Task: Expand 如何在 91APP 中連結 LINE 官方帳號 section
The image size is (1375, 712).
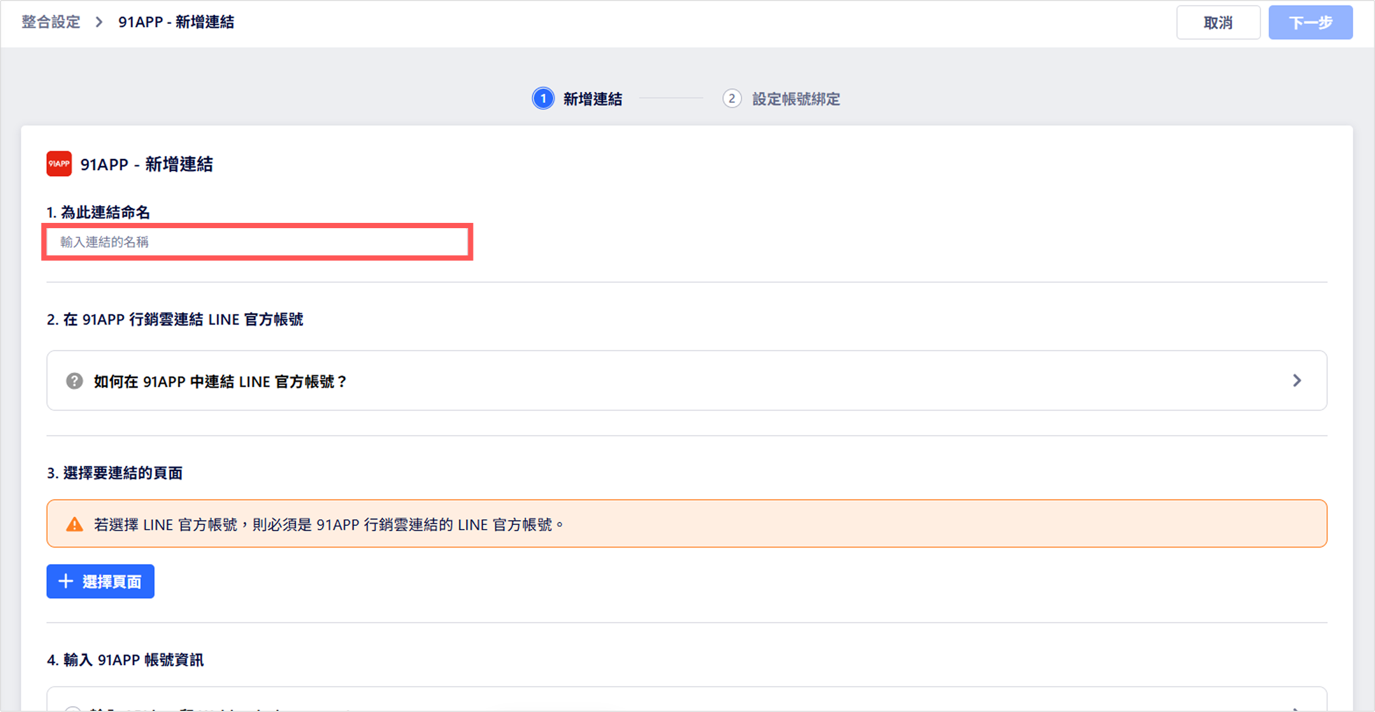Action: 687,381
